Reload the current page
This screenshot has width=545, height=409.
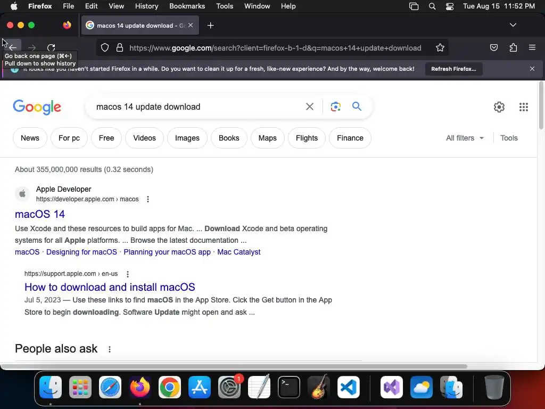pyautogui.click(x=51, y=47)
